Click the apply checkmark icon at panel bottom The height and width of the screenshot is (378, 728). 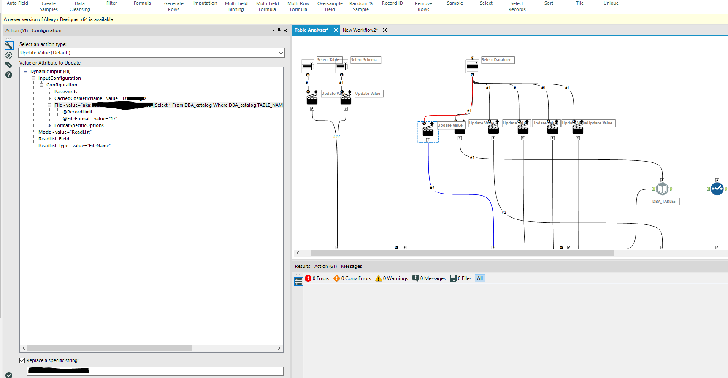point(9,375)
